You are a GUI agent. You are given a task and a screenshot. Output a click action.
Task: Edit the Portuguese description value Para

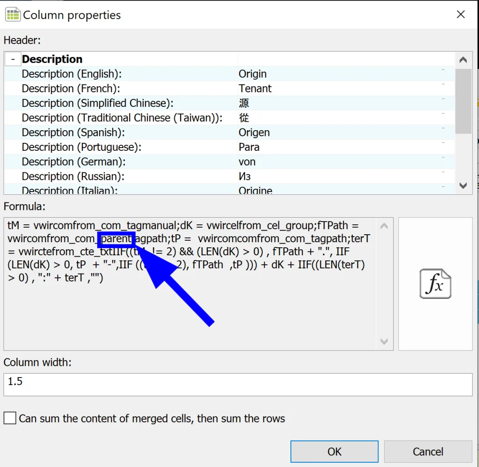337,147
